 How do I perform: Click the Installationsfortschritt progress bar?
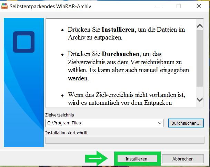[125, 140]
